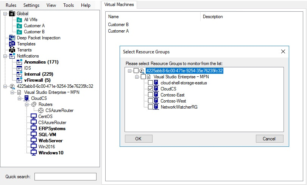The width and height of the screenshot is (307, 185).
Task: Click the Global folder icon in the tree
Action: (x=12, y=14)
